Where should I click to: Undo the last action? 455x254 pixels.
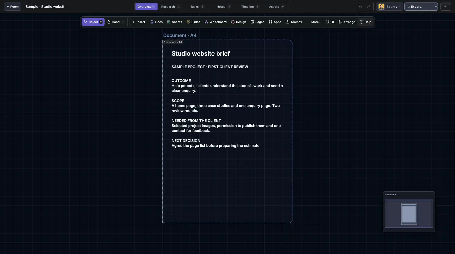coord(360,7)
